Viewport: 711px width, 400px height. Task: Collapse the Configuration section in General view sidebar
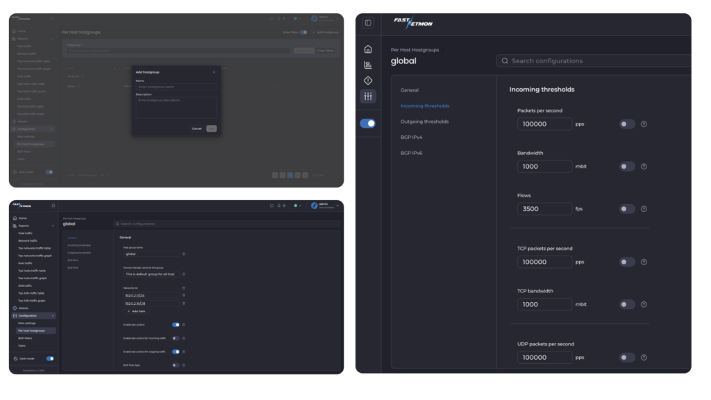(53, 315)
